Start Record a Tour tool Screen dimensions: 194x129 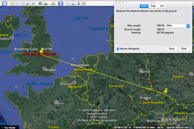(33, 4)
